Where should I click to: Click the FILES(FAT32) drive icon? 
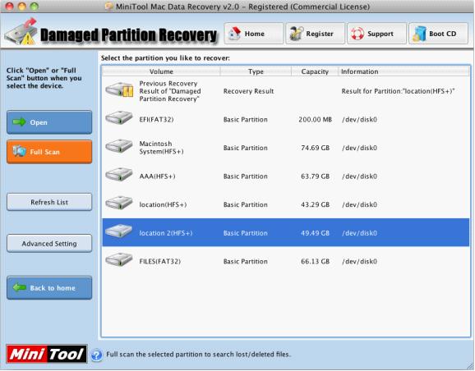point(118,259)
